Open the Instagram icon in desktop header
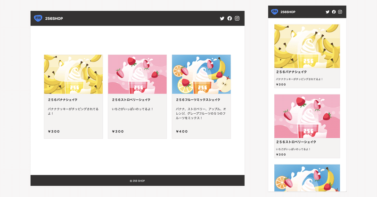This screenshot has width=377, height=197. tap(237, 18)
